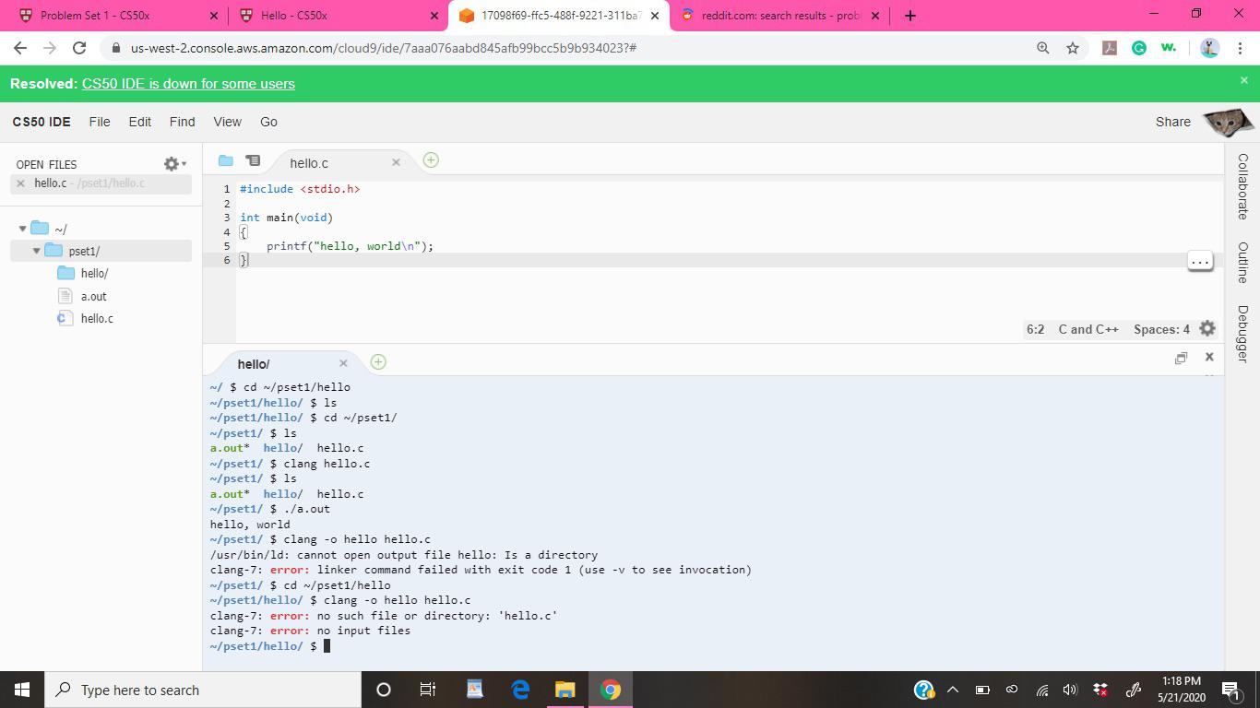Add a new terminal tab with plus icon
Screen dimensions: 1260x708
click(x=378, y=361)
